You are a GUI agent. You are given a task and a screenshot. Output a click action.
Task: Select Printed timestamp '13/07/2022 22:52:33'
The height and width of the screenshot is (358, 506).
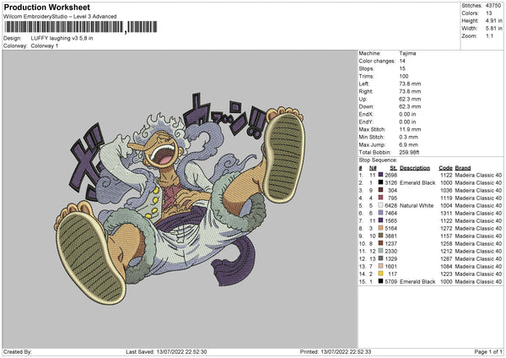(x=346, y=351)
